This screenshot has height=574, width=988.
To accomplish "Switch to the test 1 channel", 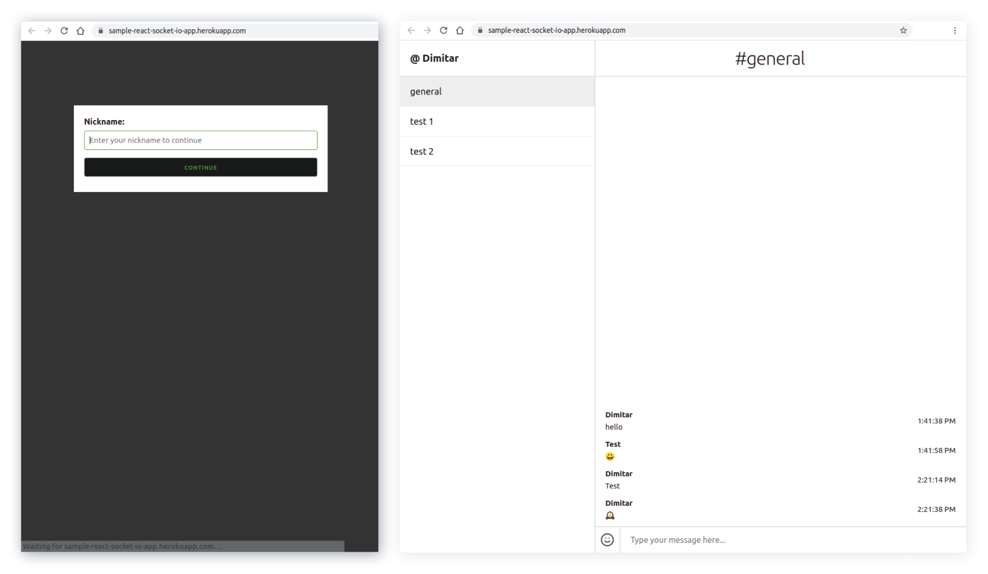I will point(497,121).
